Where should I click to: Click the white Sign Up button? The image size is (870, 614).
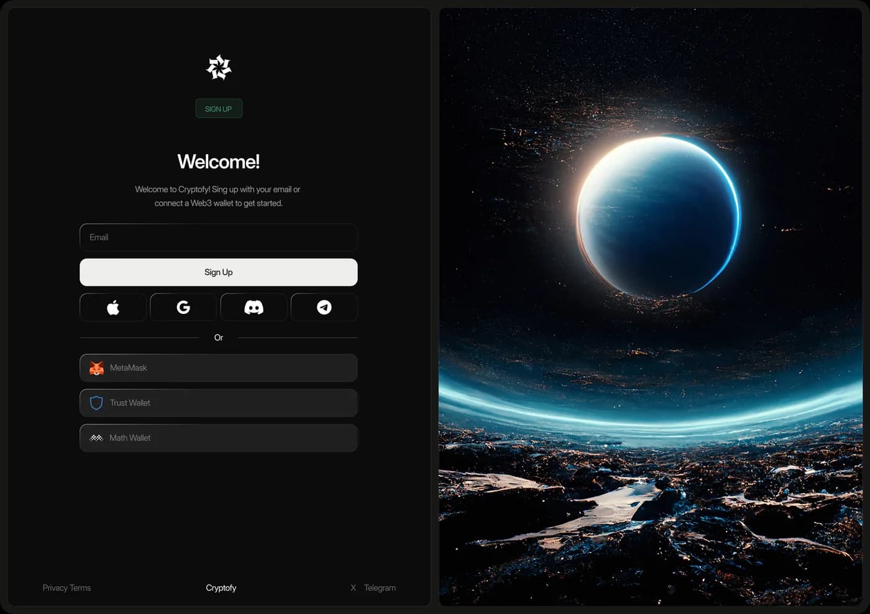pyautogui.click(x=219, y=272)
